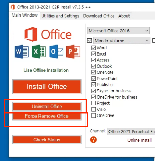
Task: Click the Online Install link
Action: [139, 140]
